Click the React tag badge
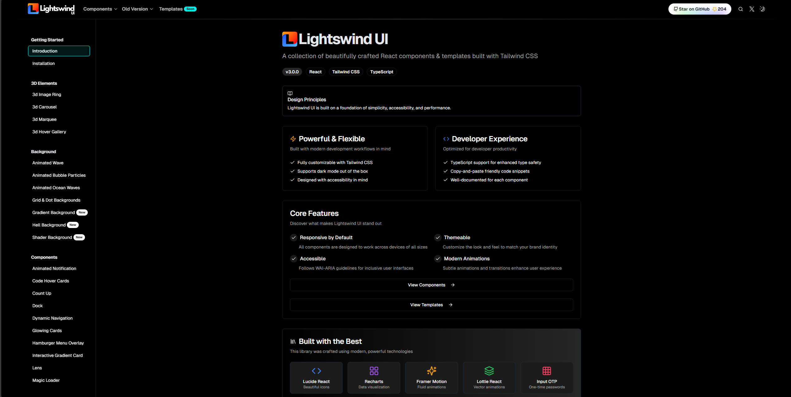Screen dimensions: 791x397 [x=315, y=72]
